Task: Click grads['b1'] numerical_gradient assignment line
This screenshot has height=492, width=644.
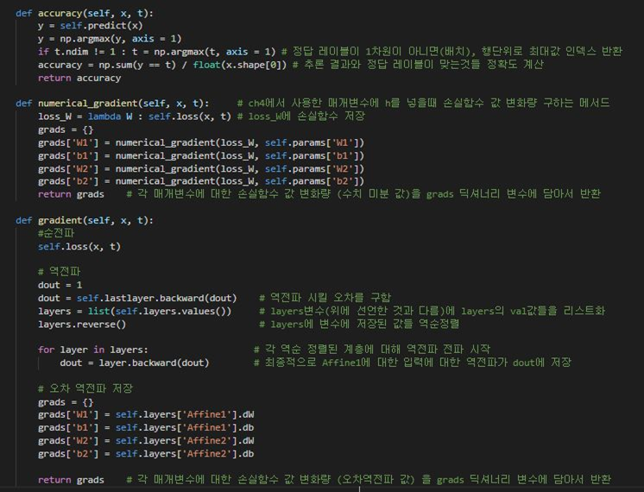Action: 201,156
